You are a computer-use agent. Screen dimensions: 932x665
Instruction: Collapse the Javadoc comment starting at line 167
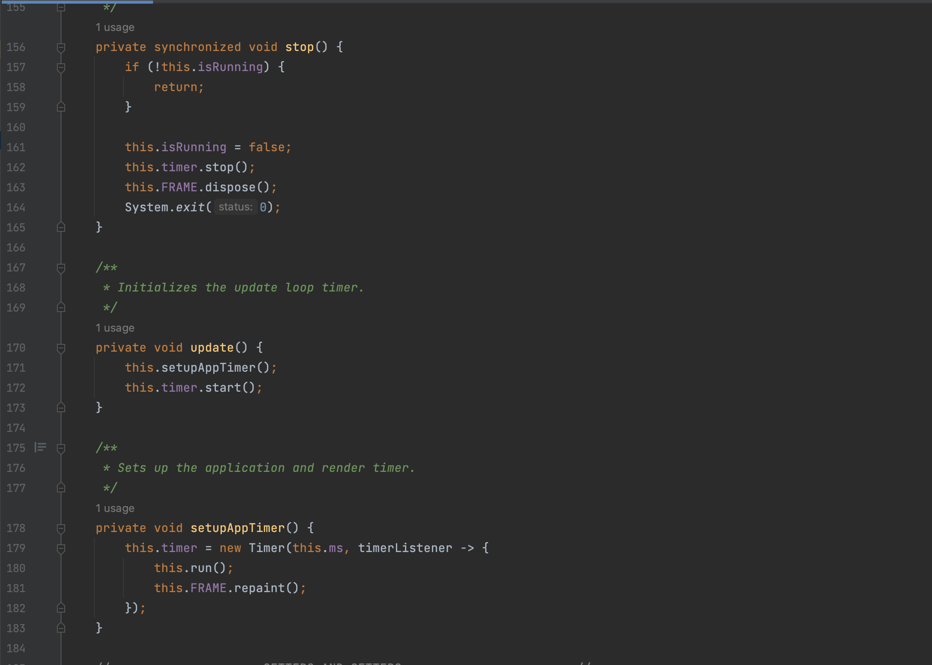pyautogui.click(x=61, y=268)
